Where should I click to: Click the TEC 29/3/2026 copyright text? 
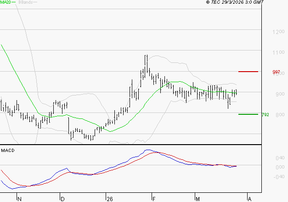pos(235,2)
